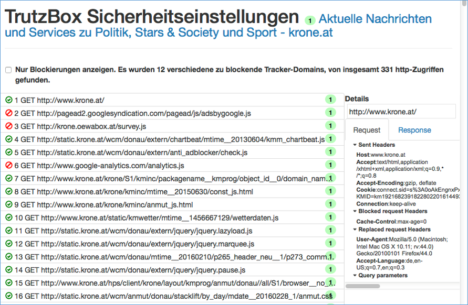Click green check icon on request 13
The width and height of the screenshot is (468, 305).
[x=9, y=257]
